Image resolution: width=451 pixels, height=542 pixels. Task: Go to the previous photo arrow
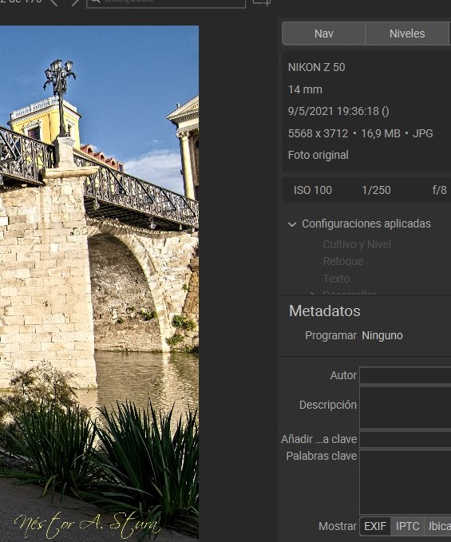(x=53, y=2)
